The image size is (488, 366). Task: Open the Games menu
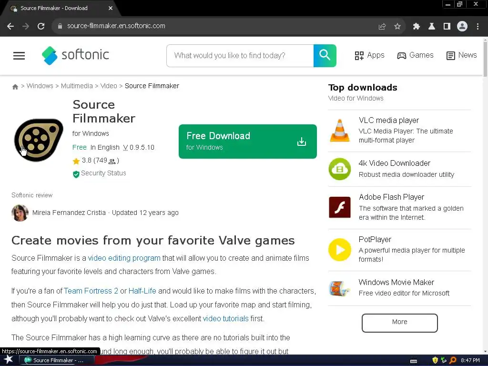415,55
